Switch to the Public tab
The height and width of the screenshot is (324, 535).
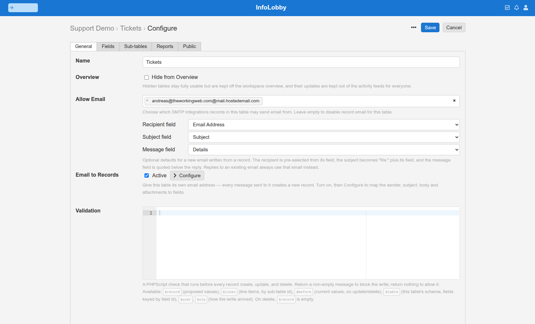pyautogui.click(x=189, y=46)
